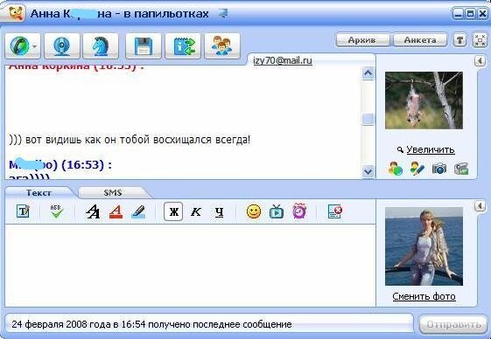Click the izy70@mail.ru email link
This screenshot has height=339, width=491.
[x=283, y=60]
